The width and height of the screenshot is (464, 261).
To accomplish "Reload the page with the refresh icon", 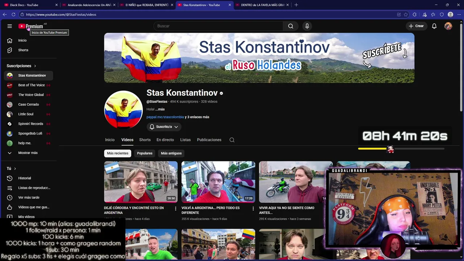I will pyautogui.click(x=13, y=14).
